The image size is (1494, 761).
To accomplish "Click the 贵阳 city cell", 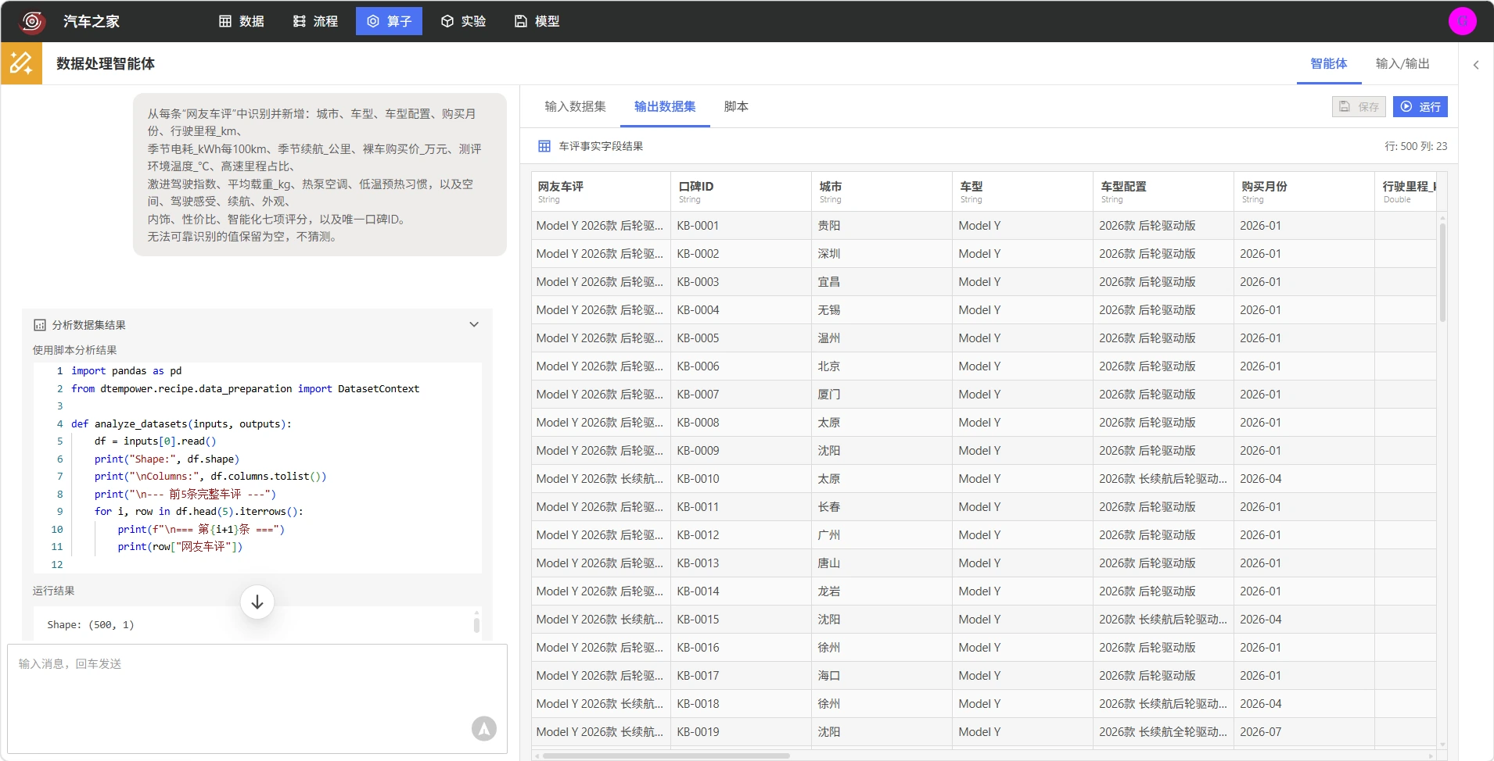I will [882, 226].
